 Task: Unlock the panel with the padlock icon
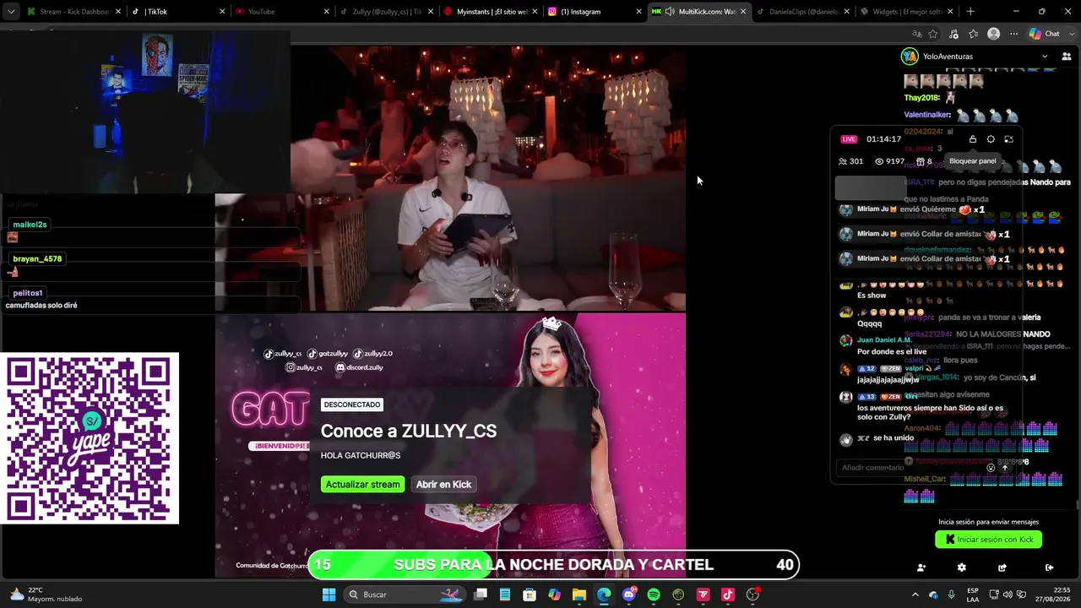click(973, 139)
